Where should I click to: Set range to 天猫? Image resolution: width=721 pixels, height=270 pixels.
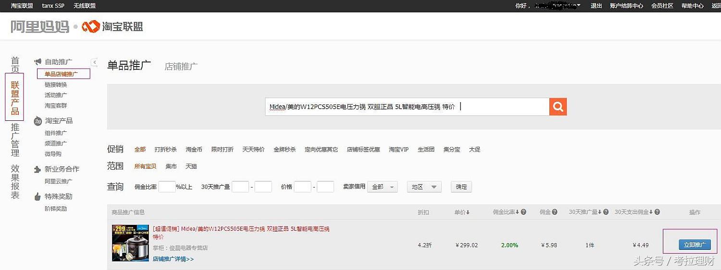(x=191, y=166)
